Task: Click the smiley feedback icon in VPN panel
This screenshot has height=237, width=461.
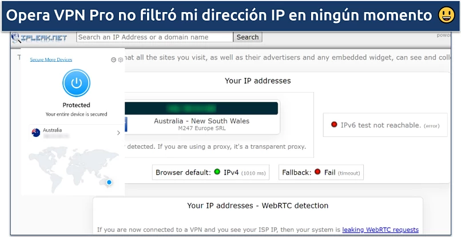Action: [x=113, y=60]
